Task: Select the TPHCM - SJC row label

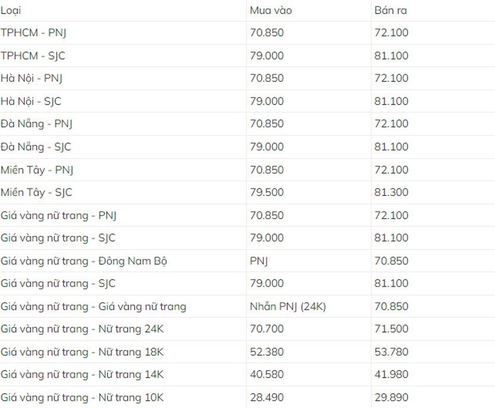Action: (x=33, y=56)
